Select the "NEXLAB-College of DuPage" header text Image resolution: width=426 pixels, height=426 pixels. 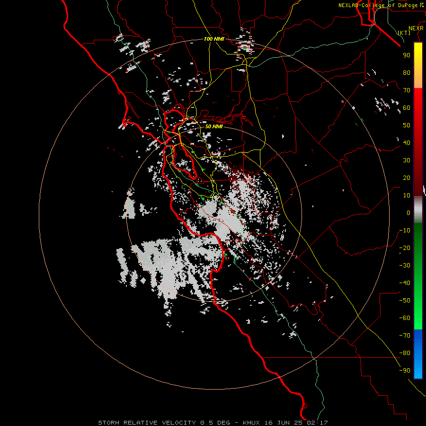pyautogui.click(x=378, y=5)
